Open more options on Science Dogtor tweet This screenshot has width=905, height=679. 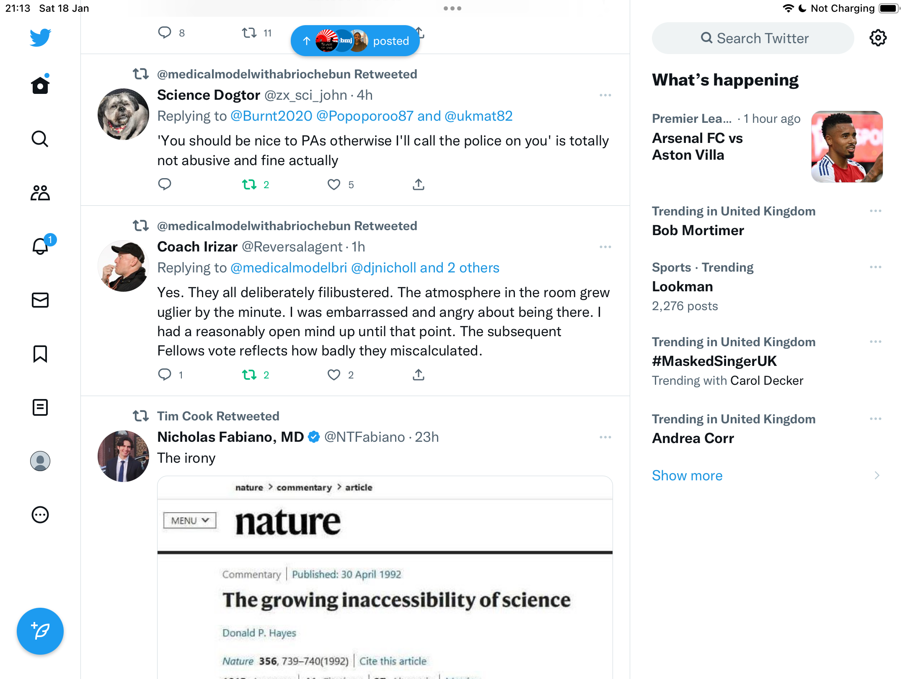tap(605, 95)
